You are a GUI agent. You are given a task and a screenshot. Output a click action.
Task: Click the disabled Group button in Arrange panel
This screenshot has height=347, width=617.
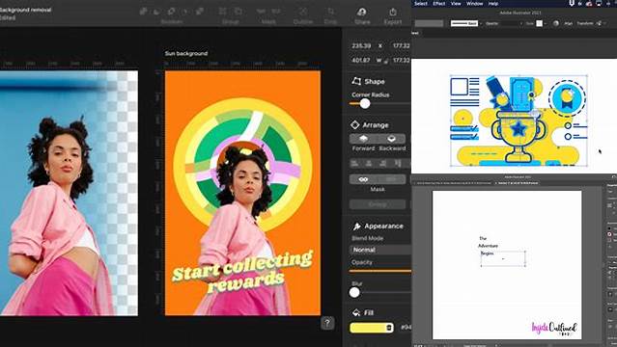[x=378, y=204]
